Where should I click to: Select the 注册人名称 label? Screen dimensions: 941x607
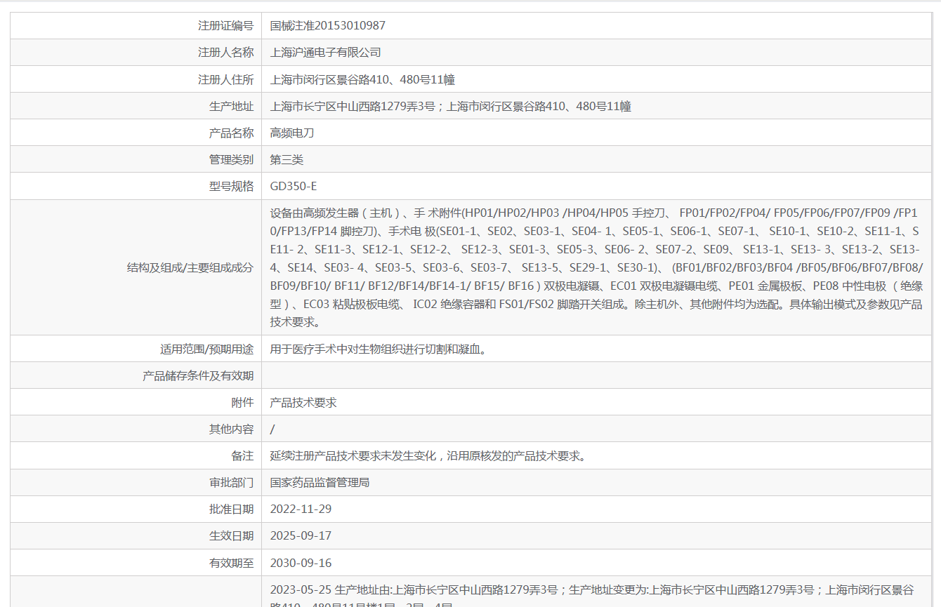pos(225,53)
